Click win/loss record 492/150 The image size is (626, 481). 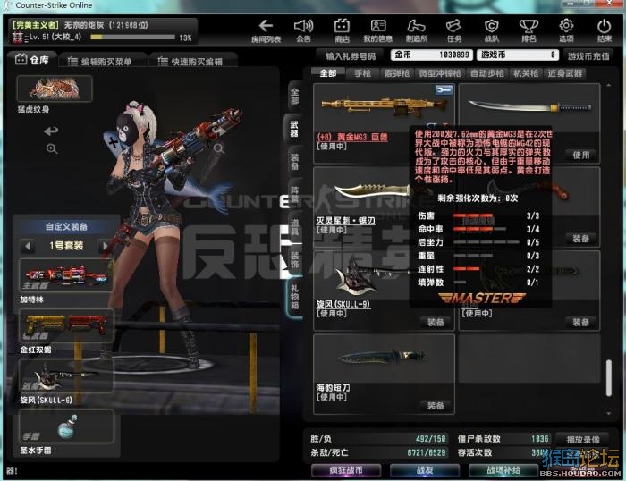tap(430, 439)
